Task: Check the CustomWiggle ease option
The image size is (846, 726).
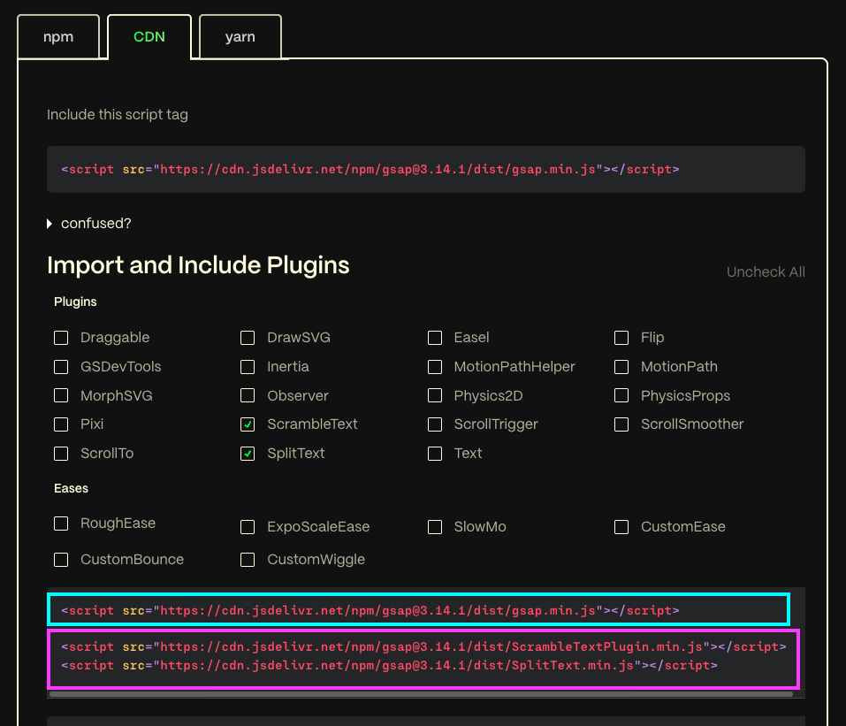Action: click(x=248, y=560)
